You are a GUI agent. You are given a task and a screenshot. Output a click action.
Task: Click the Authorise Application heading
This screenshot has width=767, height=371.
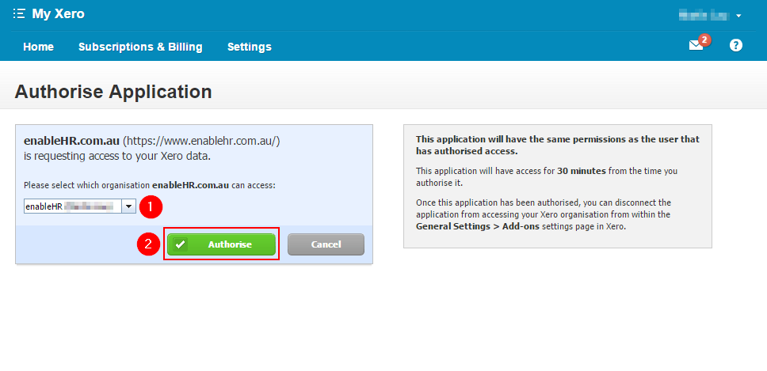113,91
